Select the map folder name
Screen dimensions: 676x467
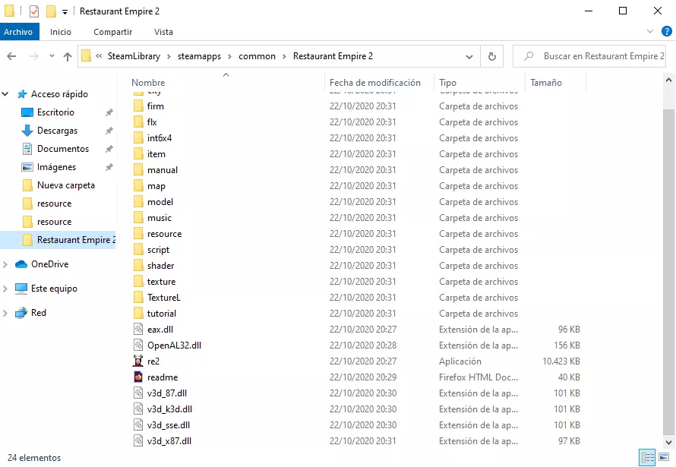point(156,186)
